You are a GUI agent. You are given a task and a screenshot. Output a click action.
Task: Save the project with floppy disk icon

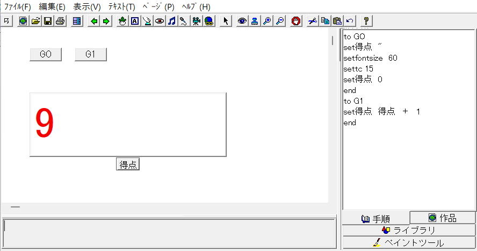coord(48,21)
